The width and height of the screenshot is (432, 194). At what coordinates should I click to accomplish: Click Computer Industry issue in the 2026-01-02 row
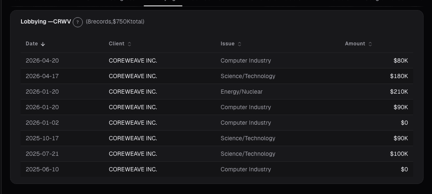[246, 123]
